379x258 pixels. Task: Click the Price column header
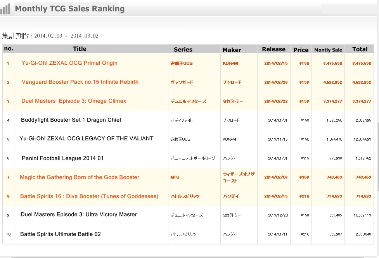(301, 50)
